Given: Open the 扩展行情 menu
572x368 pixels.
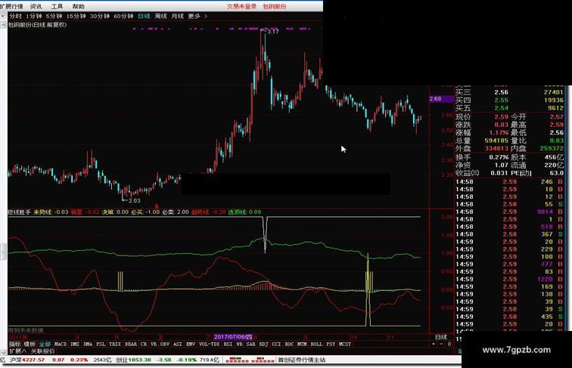Looking at the screenshot, I should point(11,7).
